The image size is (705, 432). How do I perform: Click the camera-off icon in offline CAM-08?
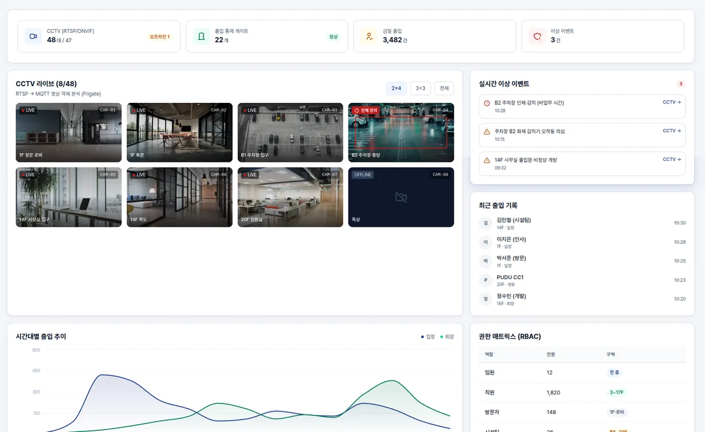pos(401,197)
